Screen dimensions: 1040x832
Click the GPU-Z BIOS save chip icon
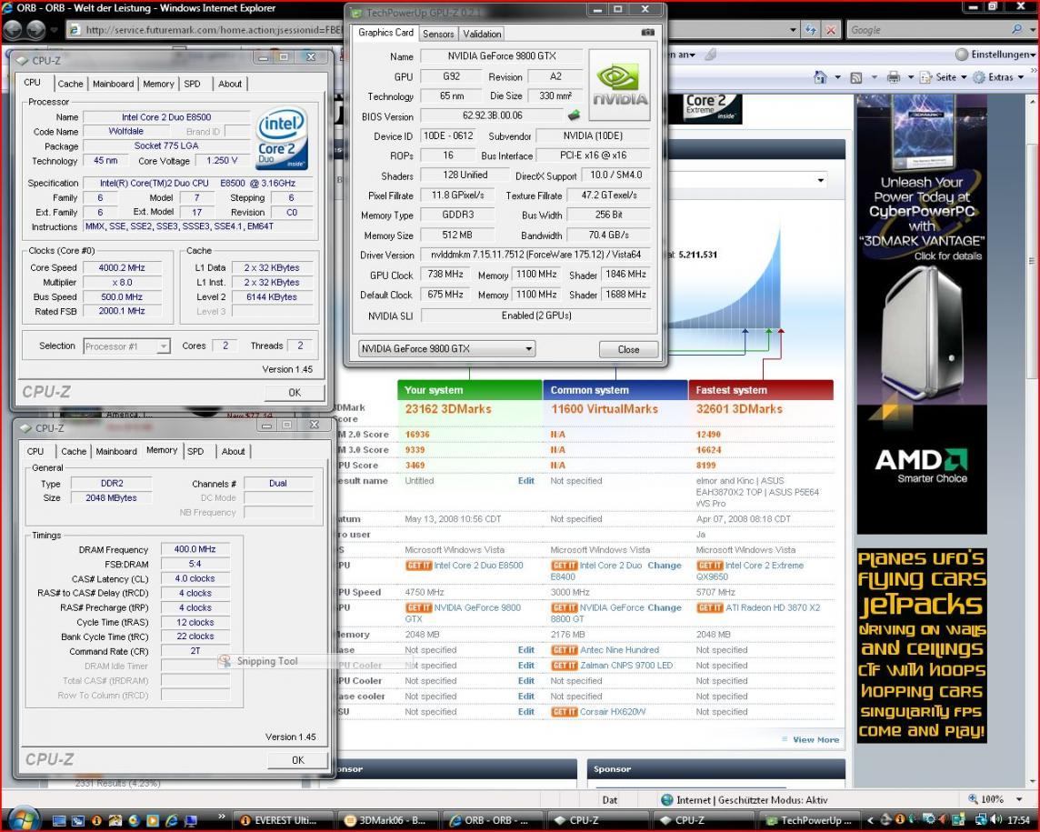coord(574,115)
